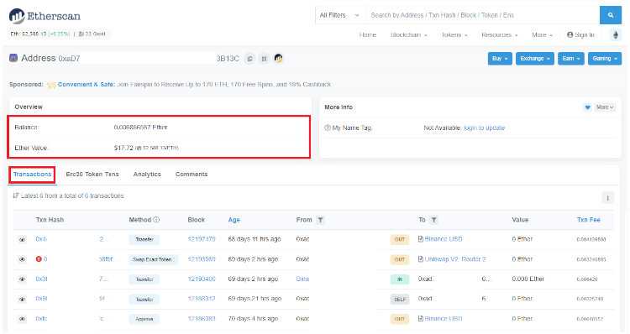Open the Gaming dropdown button
The width and height of the screenshot is (630, 334).
tap(605, 58)
